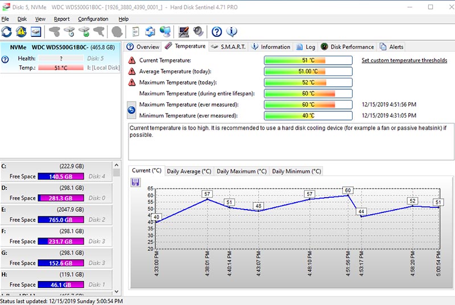Switch to Daily Minimum (°C) graph tab

(x=296, y=171)
